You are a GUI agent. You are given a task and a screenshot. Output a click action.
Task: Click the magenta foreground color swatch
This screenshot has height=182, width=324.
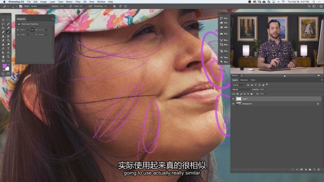pyautogui.click(x=5, y=66)
